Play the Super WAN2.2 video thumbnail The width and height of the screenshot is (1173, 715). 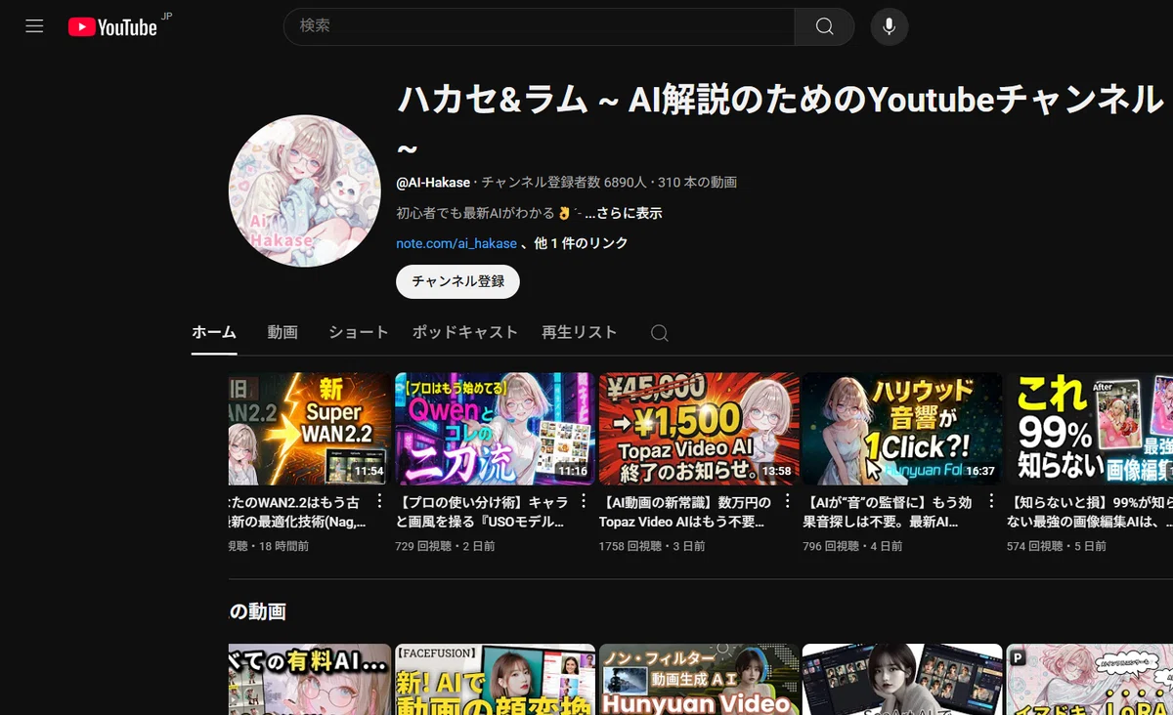click(310, 429)
